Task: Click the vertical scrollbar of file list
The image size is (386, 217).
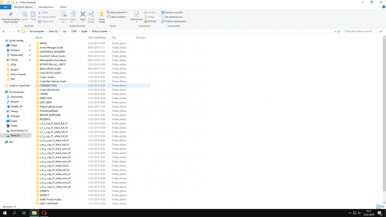Action: click(x=384, y=114)
